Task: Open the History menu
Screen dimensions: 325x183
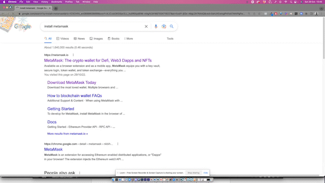Action: click(45, 2)
